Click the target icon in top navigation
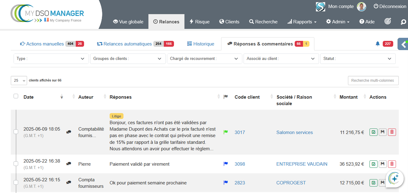This screenshot has height=193, width=408. click(x=388, y=22)
